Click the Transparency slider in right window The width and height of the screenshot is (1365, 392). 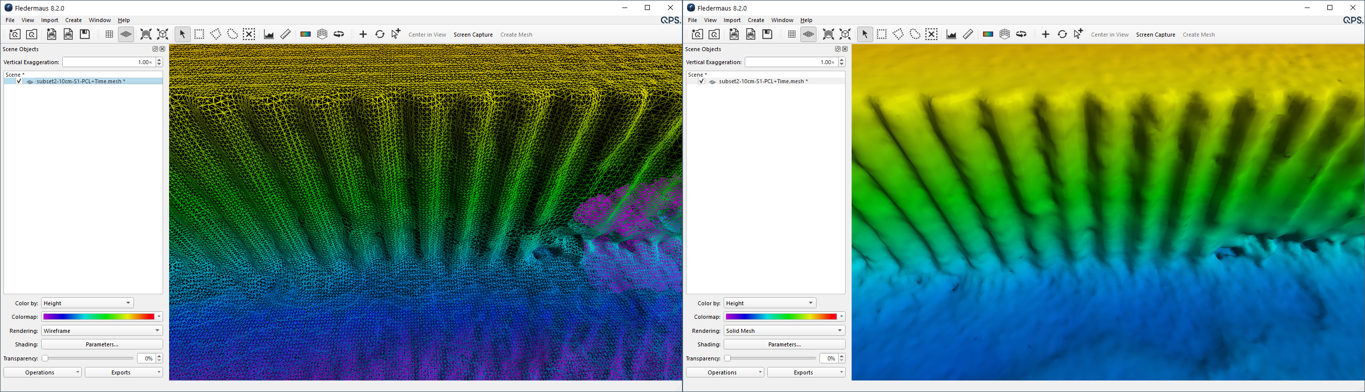pyautogui.click(x=770, y=359)
